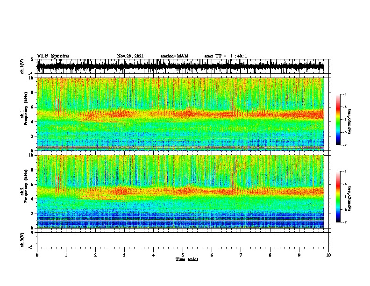Click time axis tick label "5"
This screenshot has height=286, width=370.
[183, 255]
